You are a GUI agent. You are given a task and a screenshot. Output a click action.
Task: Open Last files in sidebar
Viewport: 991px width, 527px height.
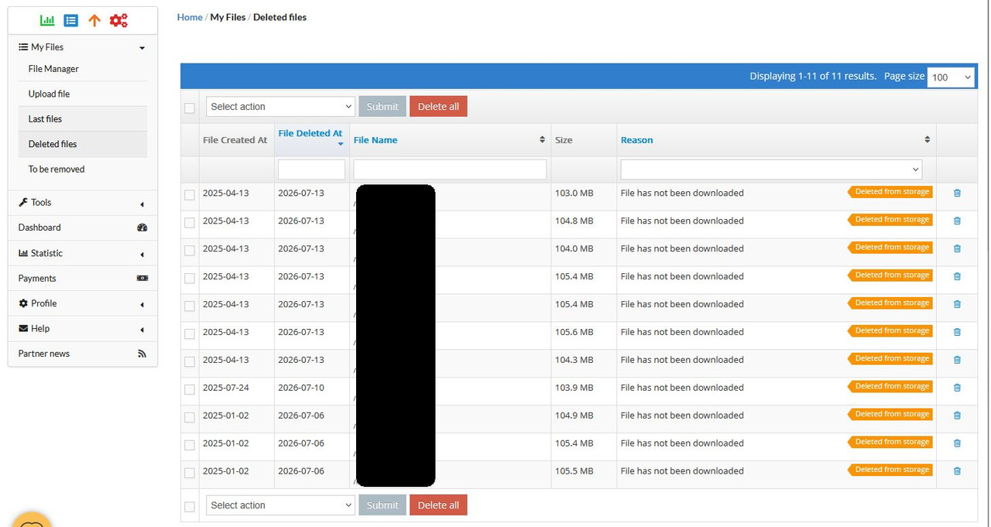pos(45,119)
